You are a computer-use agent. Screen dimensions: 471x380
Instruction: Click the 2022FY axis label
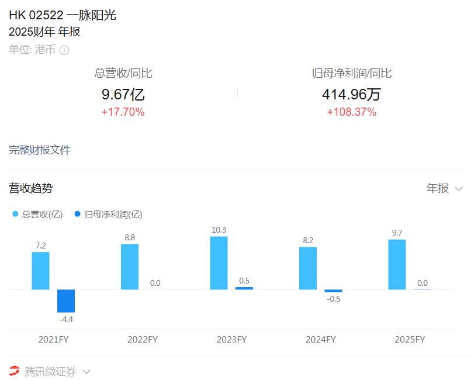pyautogui.click(x=143, y=339)
